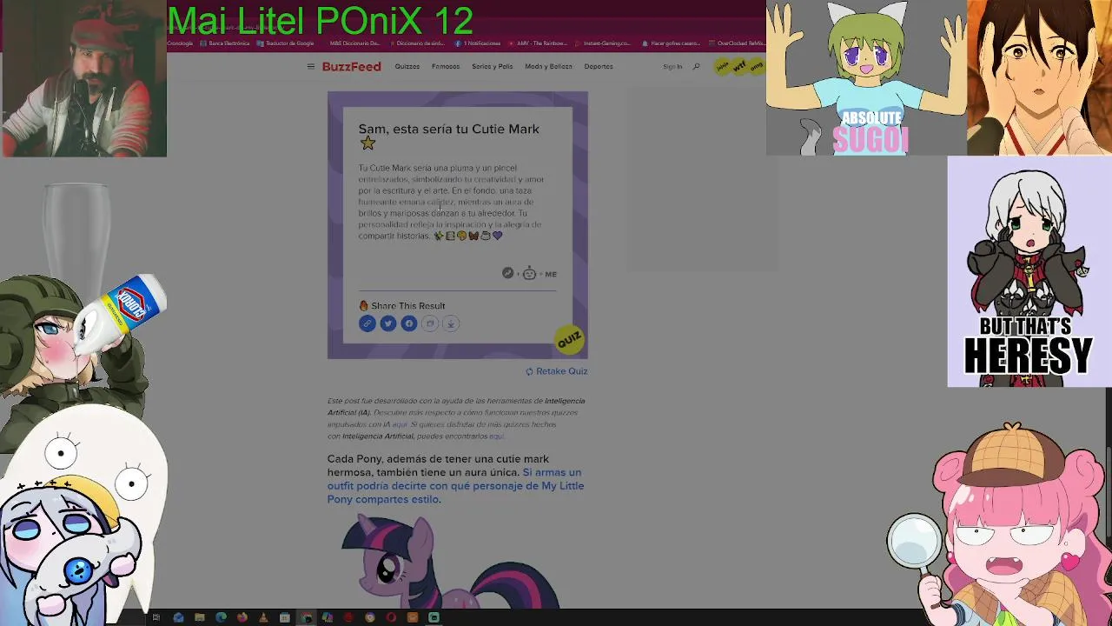Open Banca Electrónica bookmark
This screenshot has height=626, width=1112.
click(x=224, y=43)
